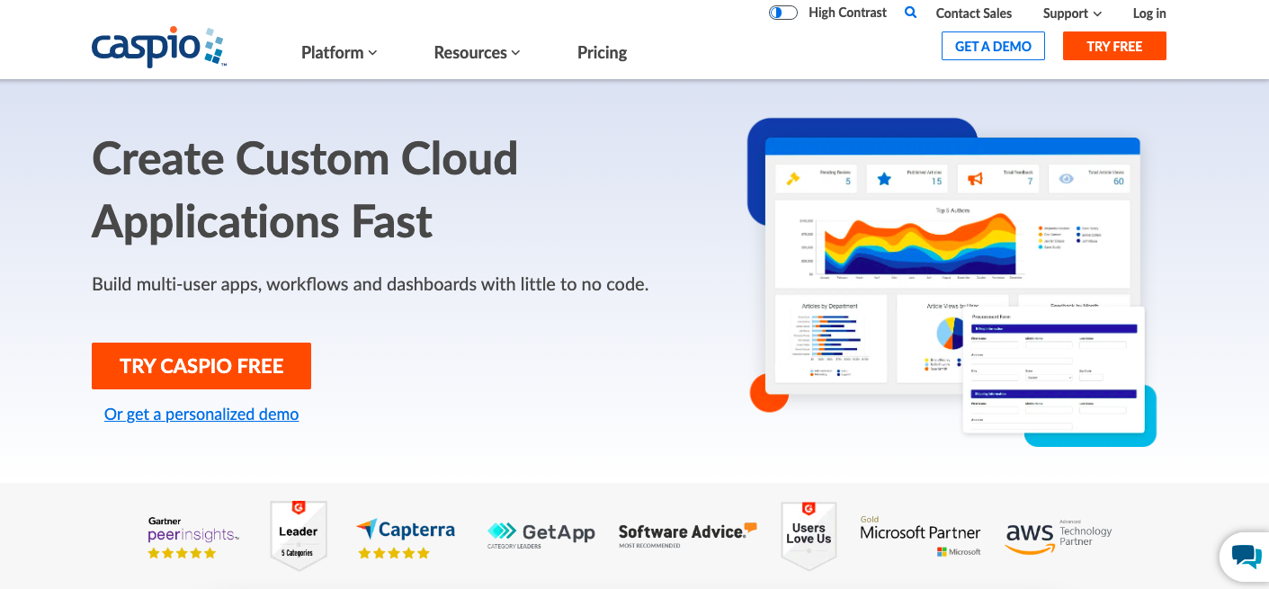Toggle the High Contrast switch
The height and width of the screenshot is (589, 1269).
tap(783, 13)
